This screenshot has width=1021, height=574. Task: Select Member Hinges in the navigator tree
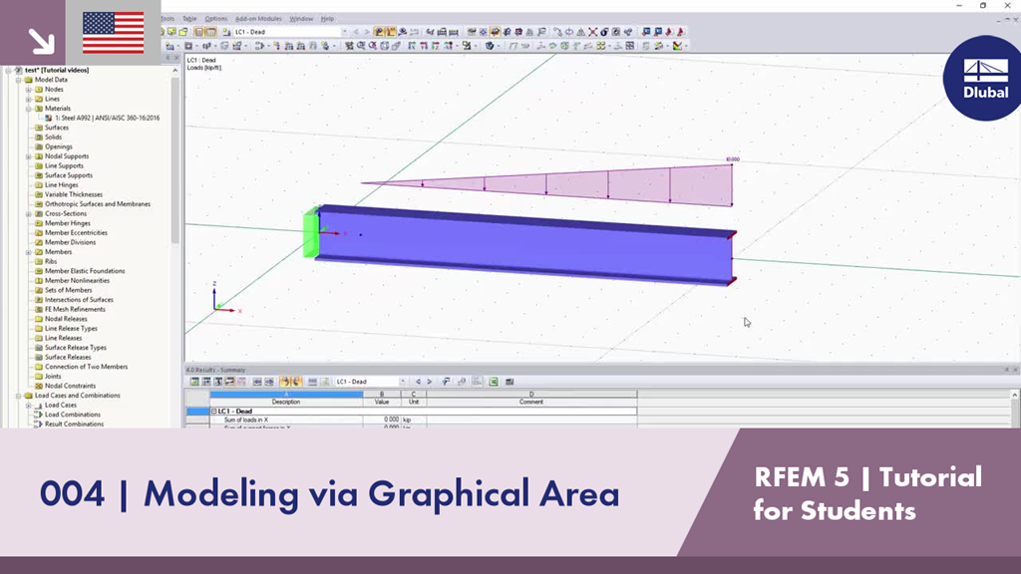click(68, 223)
